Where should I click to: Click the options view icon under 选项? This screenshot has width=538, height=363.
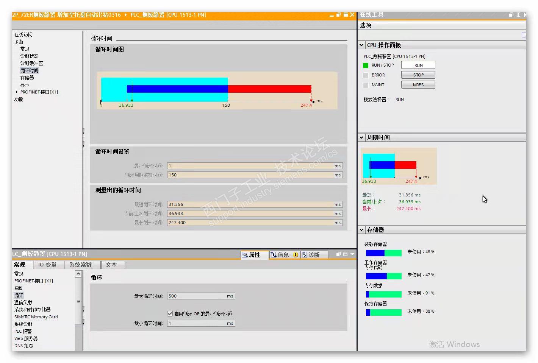[x=524, y=34]
